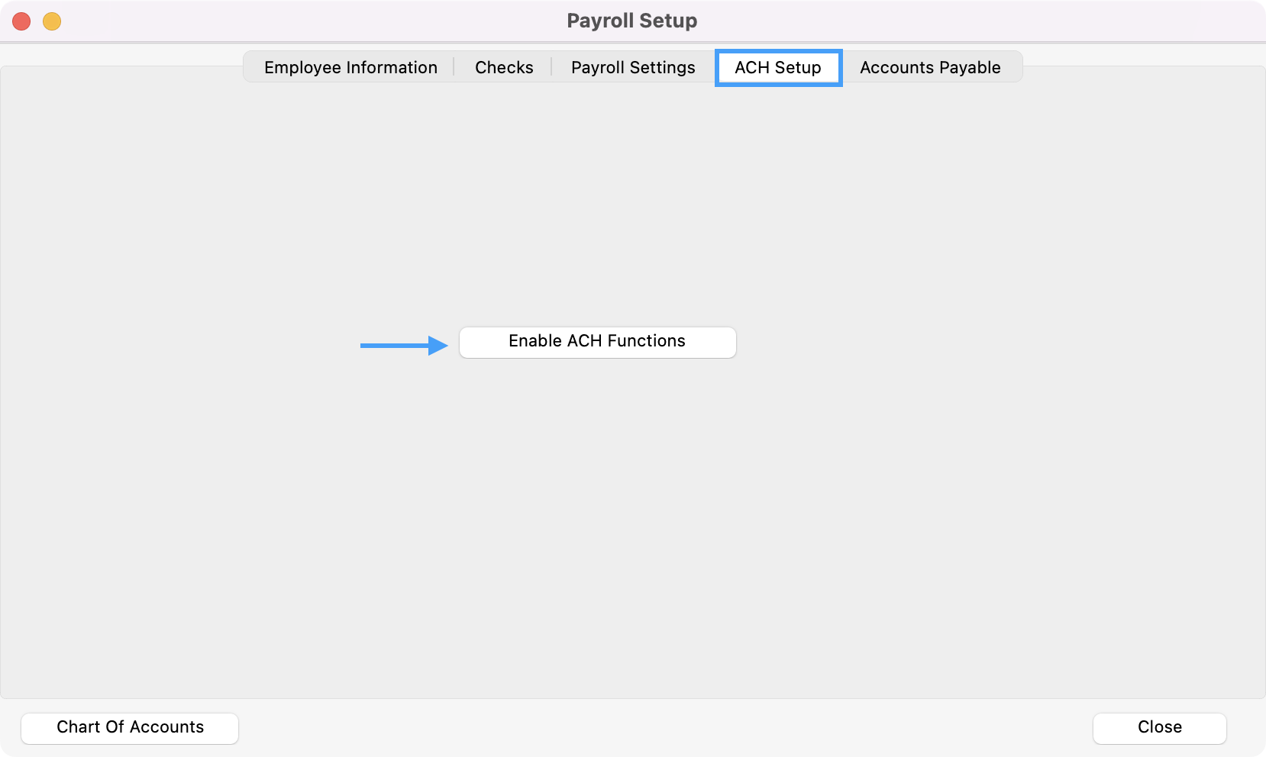Click the blue arrow beside Enable ACH Functions

click(x=404, y=346)
